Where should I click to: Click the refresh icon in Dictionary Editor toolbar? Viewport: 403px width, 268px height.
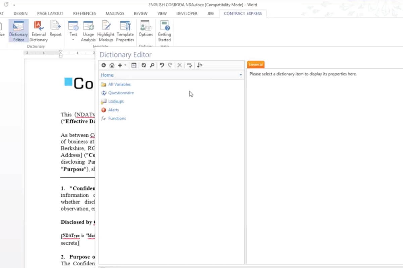click(x=144, y=65)
